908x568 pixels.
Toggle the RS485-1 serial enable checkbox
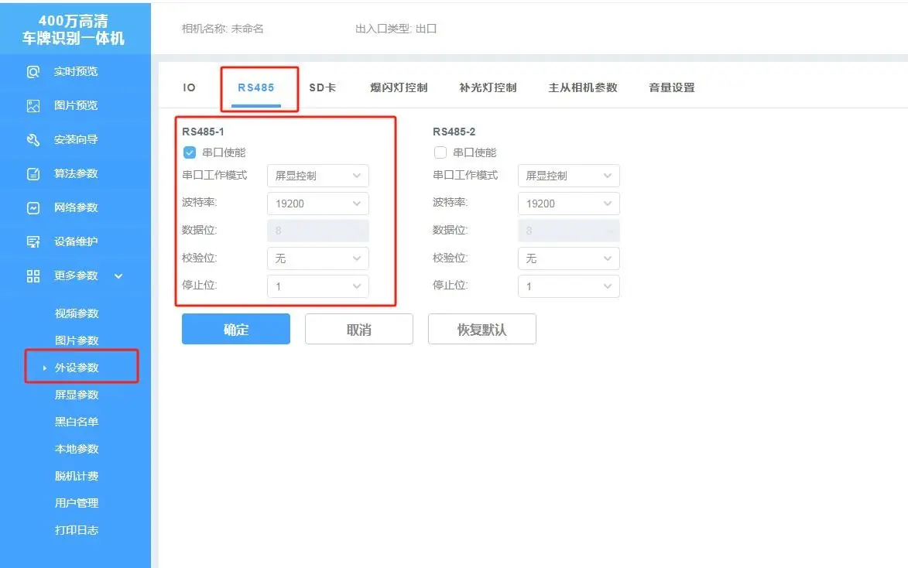189,152
